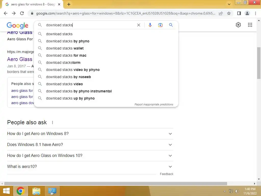Click inside the search input field
Image resolution: width=261 pixels, height=196 pixels.
[90, 25]
